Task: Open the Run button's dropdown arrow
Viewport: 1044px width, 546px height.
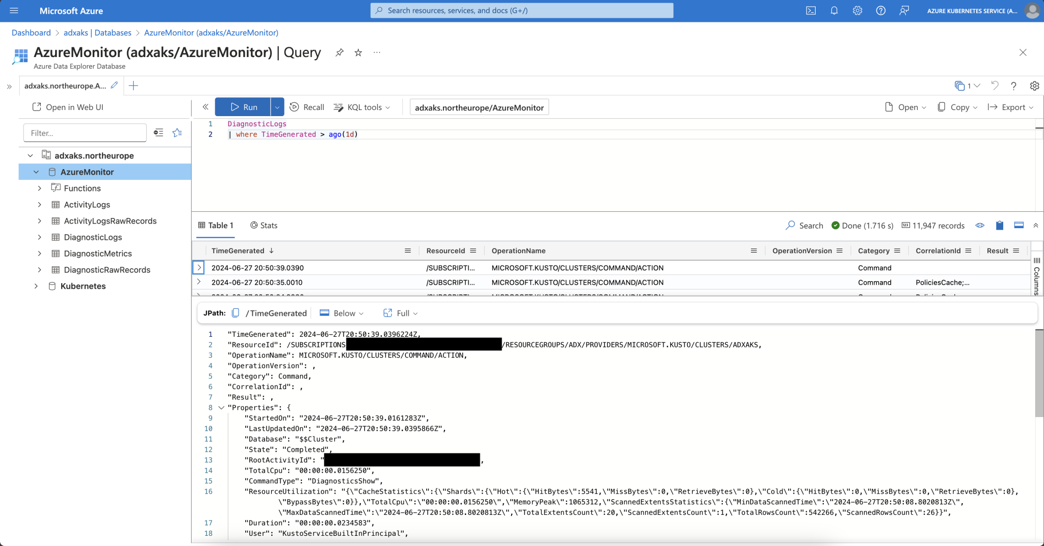Action: tap(277, 107)
